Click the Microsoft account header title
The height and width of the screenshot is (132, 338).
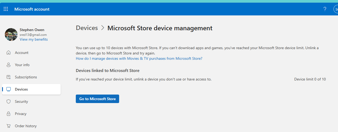[x=32, y=9]
